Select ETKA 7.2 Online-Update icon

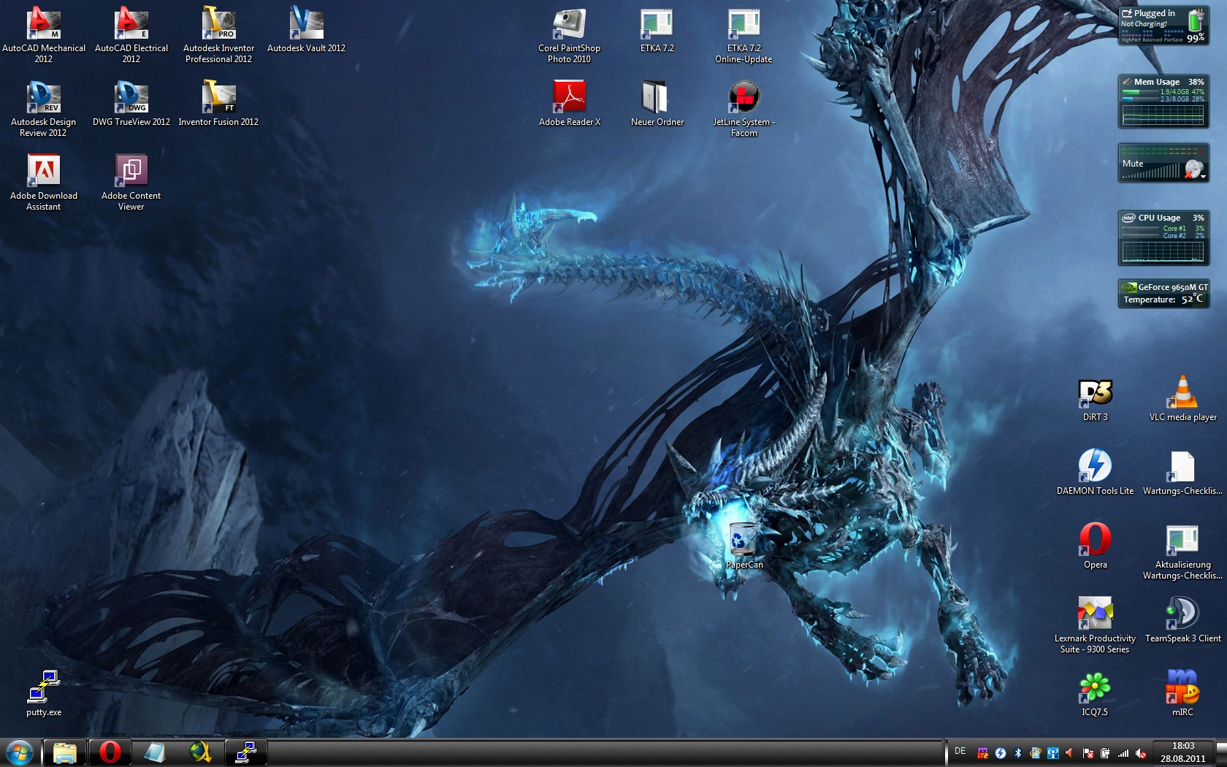(x=744, y=34)
